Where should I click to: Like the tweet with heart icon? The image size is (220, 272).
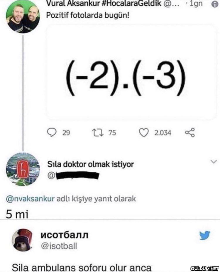[144, 133]
